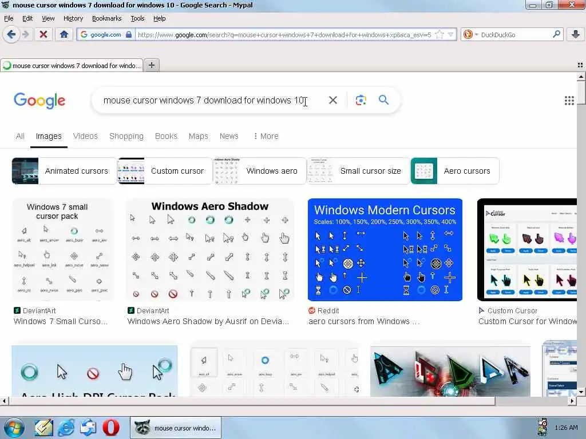The height and width of the screenshot is (439, 586).
Task: Click the 1:26 AM system clock
Action: click(566, 428)
